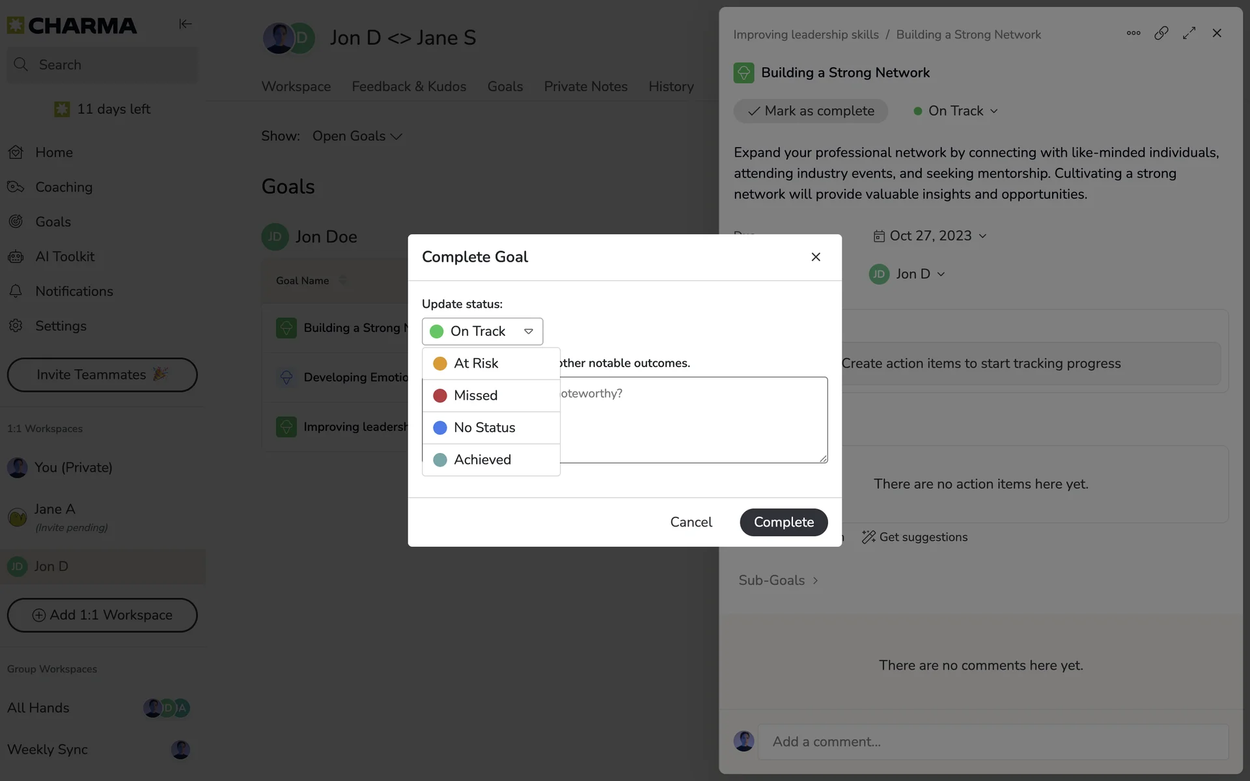Screen dimensions: 1250x781
Task: Click Get suggestions magic wand
Action: [x=915, y=537]
